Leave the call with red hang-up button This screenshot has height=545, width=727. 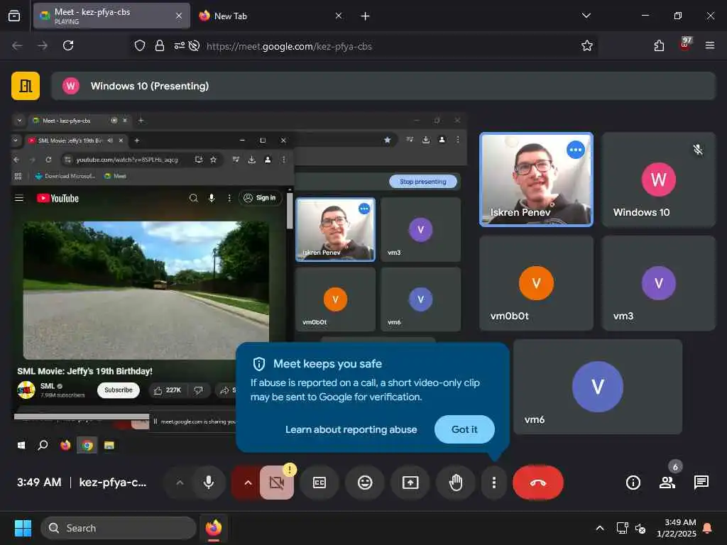coord(538,483)
